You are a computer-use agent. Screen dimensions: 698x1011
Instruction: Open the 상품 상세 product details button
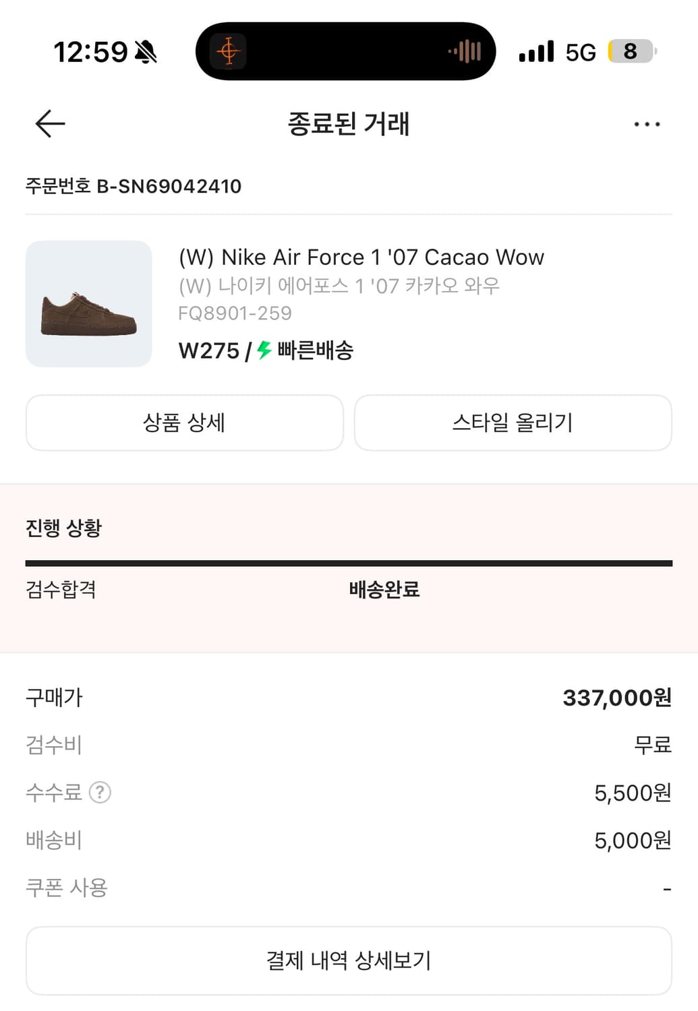click(x=184, y=423)
